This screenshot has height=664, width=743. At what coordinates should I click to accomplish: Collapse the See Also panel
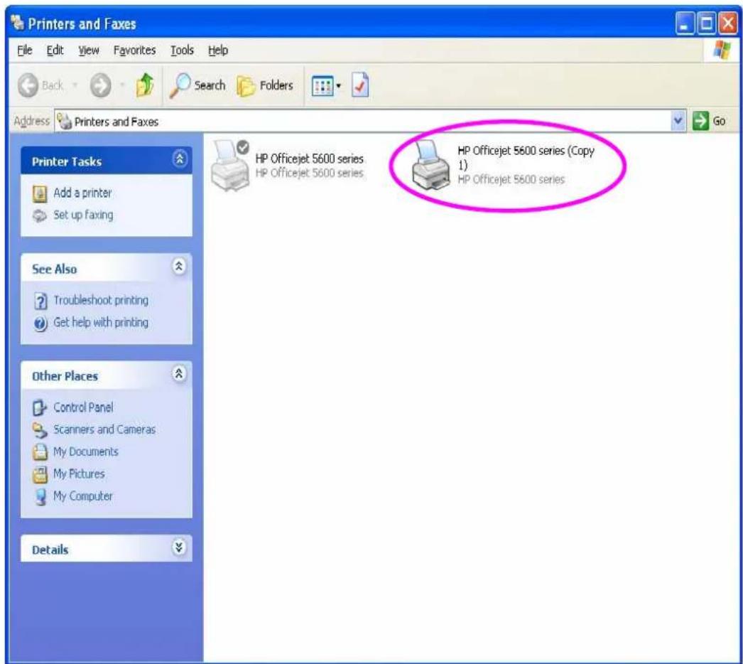[179, 266]
